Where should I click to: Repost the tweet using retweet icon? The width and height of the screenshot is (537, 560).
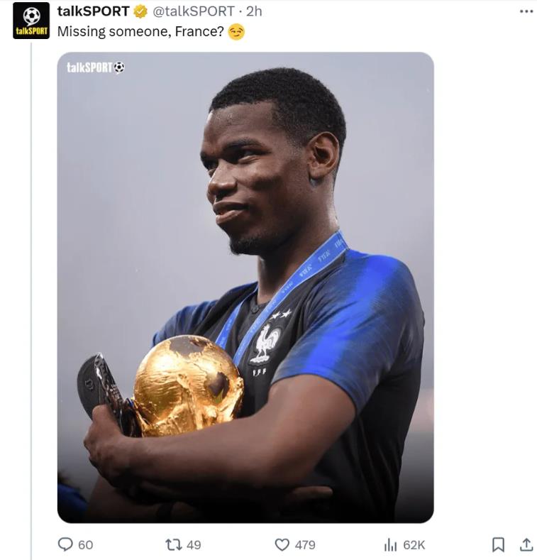[174, 544]
